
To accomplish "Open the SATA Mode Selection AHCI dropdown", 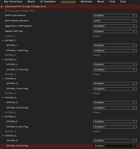I will click(115, 21).
